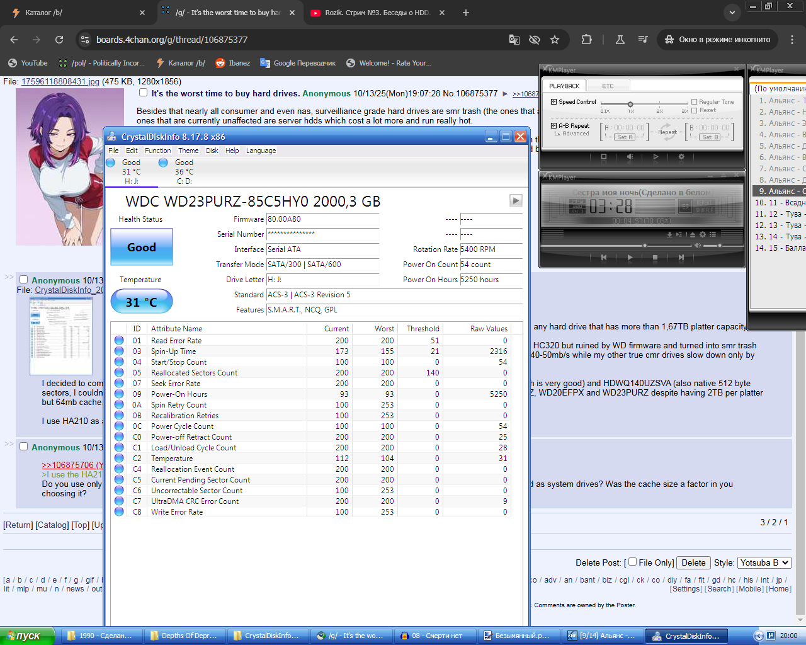This screenshot has width=806, height=645.
Task: Click the translate page icon in address bar
Action: 514,40
